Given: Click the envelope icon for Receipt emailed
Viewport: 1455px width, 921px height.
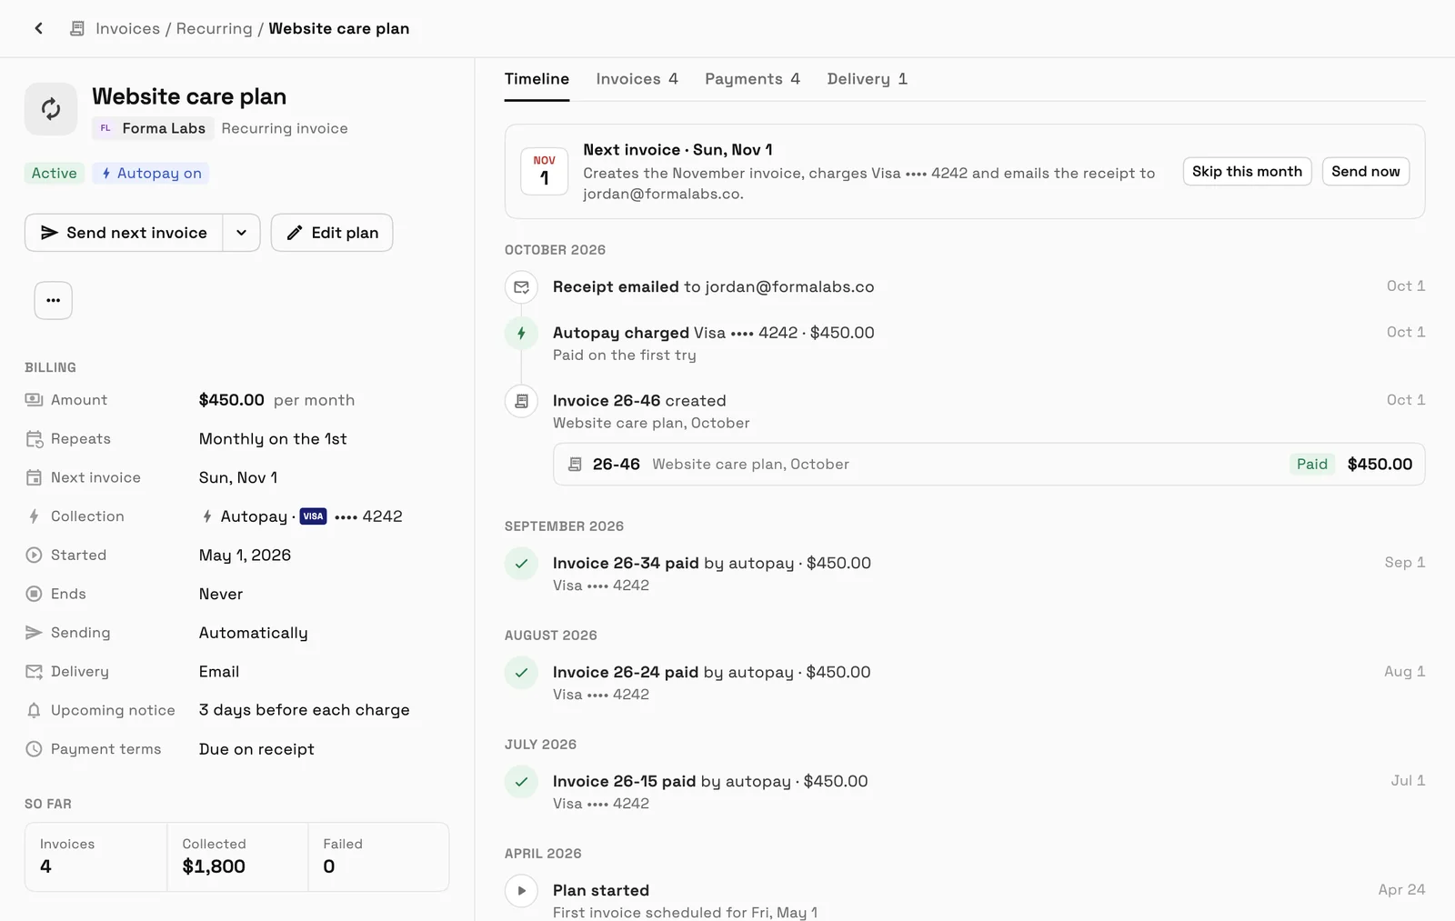Looking at the screenshot, I should point(521,287).
